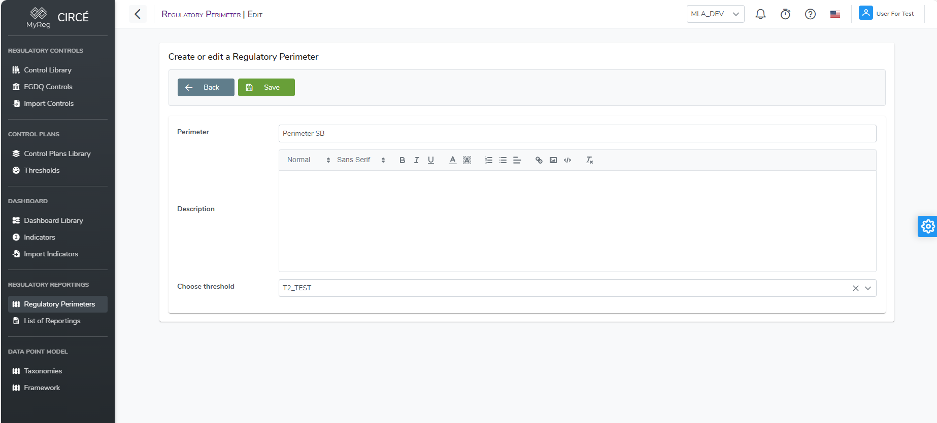Expand the Normal heading style dropdown
937x423 pixels.
pyautogui.click(x=308, y=160)
